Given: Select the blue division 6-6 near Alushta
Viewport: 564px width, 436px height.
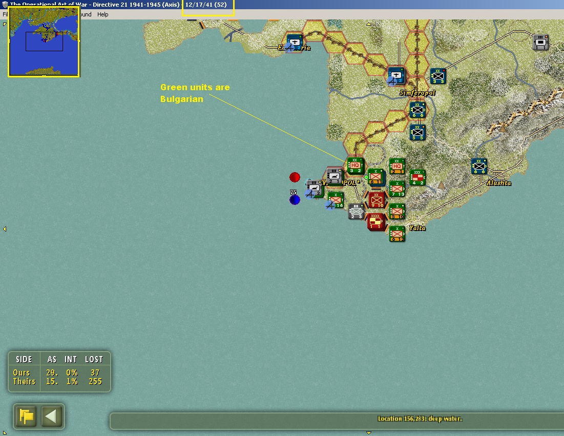Looking at the screenshot, I should (x=479, y=167).
